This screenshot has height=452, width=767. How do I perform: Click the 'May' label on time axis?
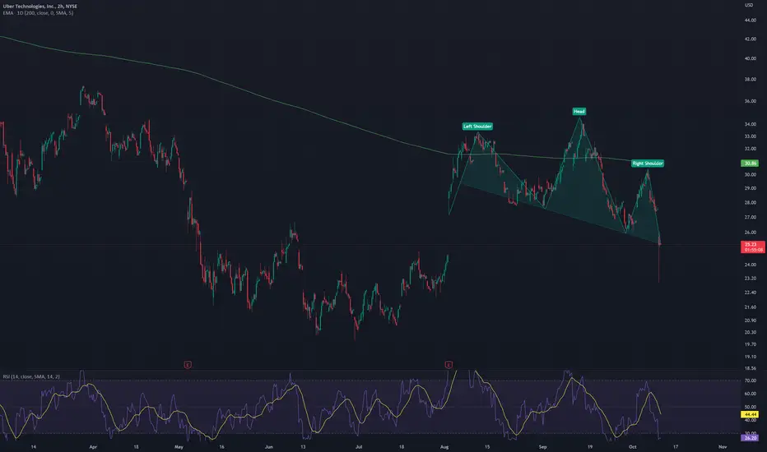coord(179,446)
